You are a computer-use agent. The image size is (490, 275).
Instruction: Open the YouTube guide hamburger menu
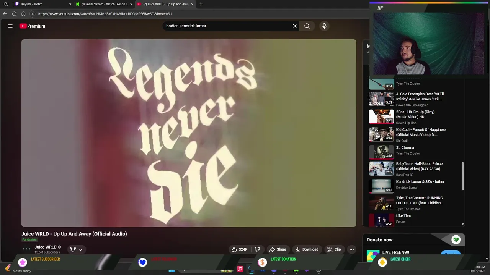10,26
